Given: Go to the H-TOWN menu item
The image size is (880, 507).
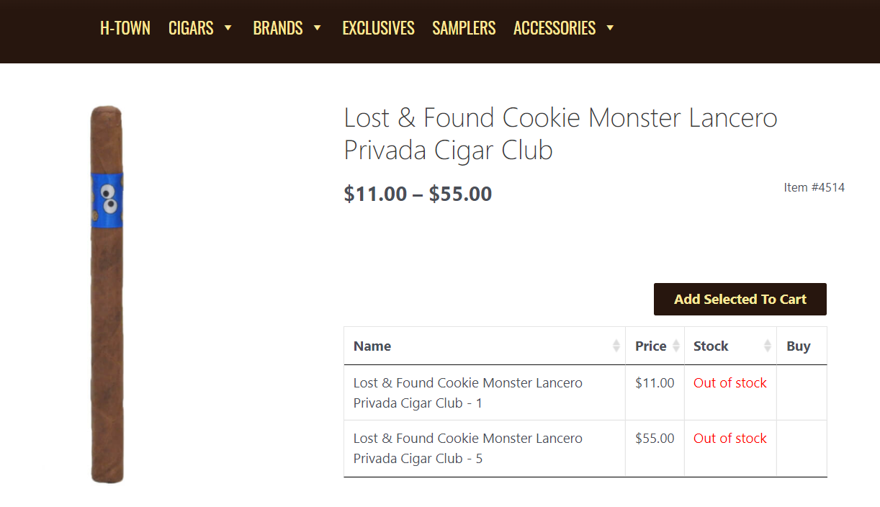Looking at the screenshot, I should tap(125, 28).
